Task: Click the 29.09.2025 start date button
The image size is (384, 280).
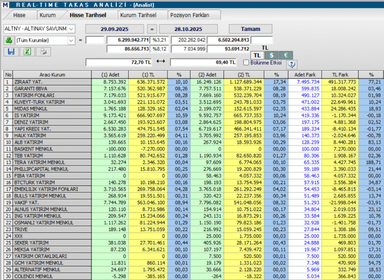Action: coord(114,28)
